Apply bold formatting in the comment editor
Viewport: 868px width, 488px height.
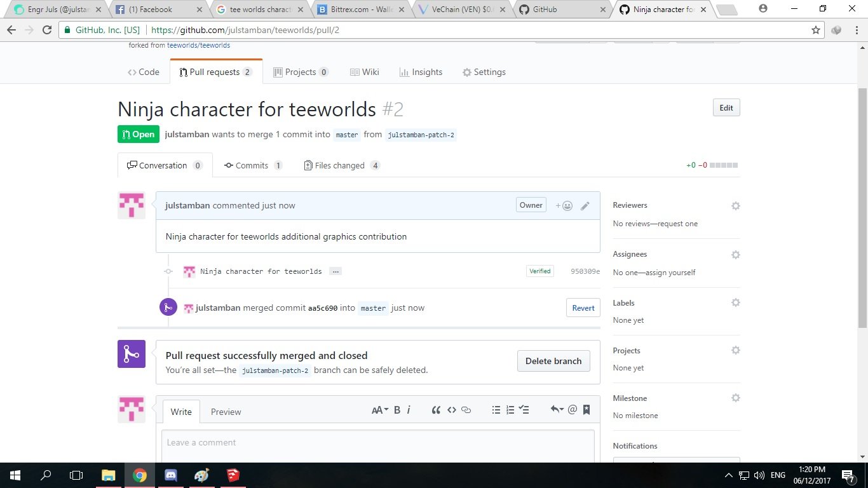pos(397,410)
